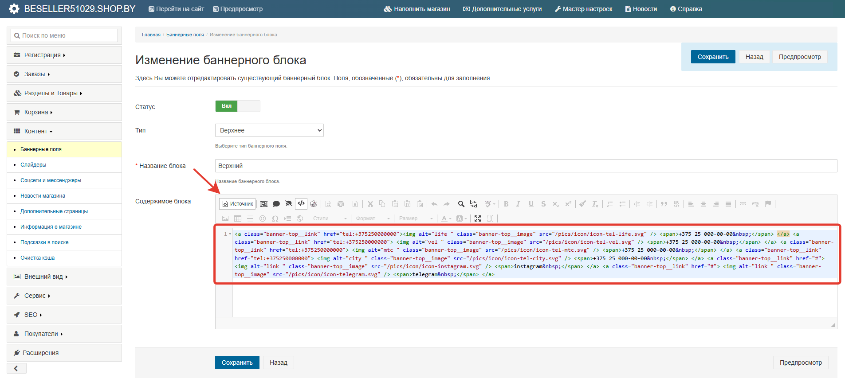Screen dimensions: 845x382
Task: Collapse the sidebar with left arrow button
Action: (x=16, y=368)
